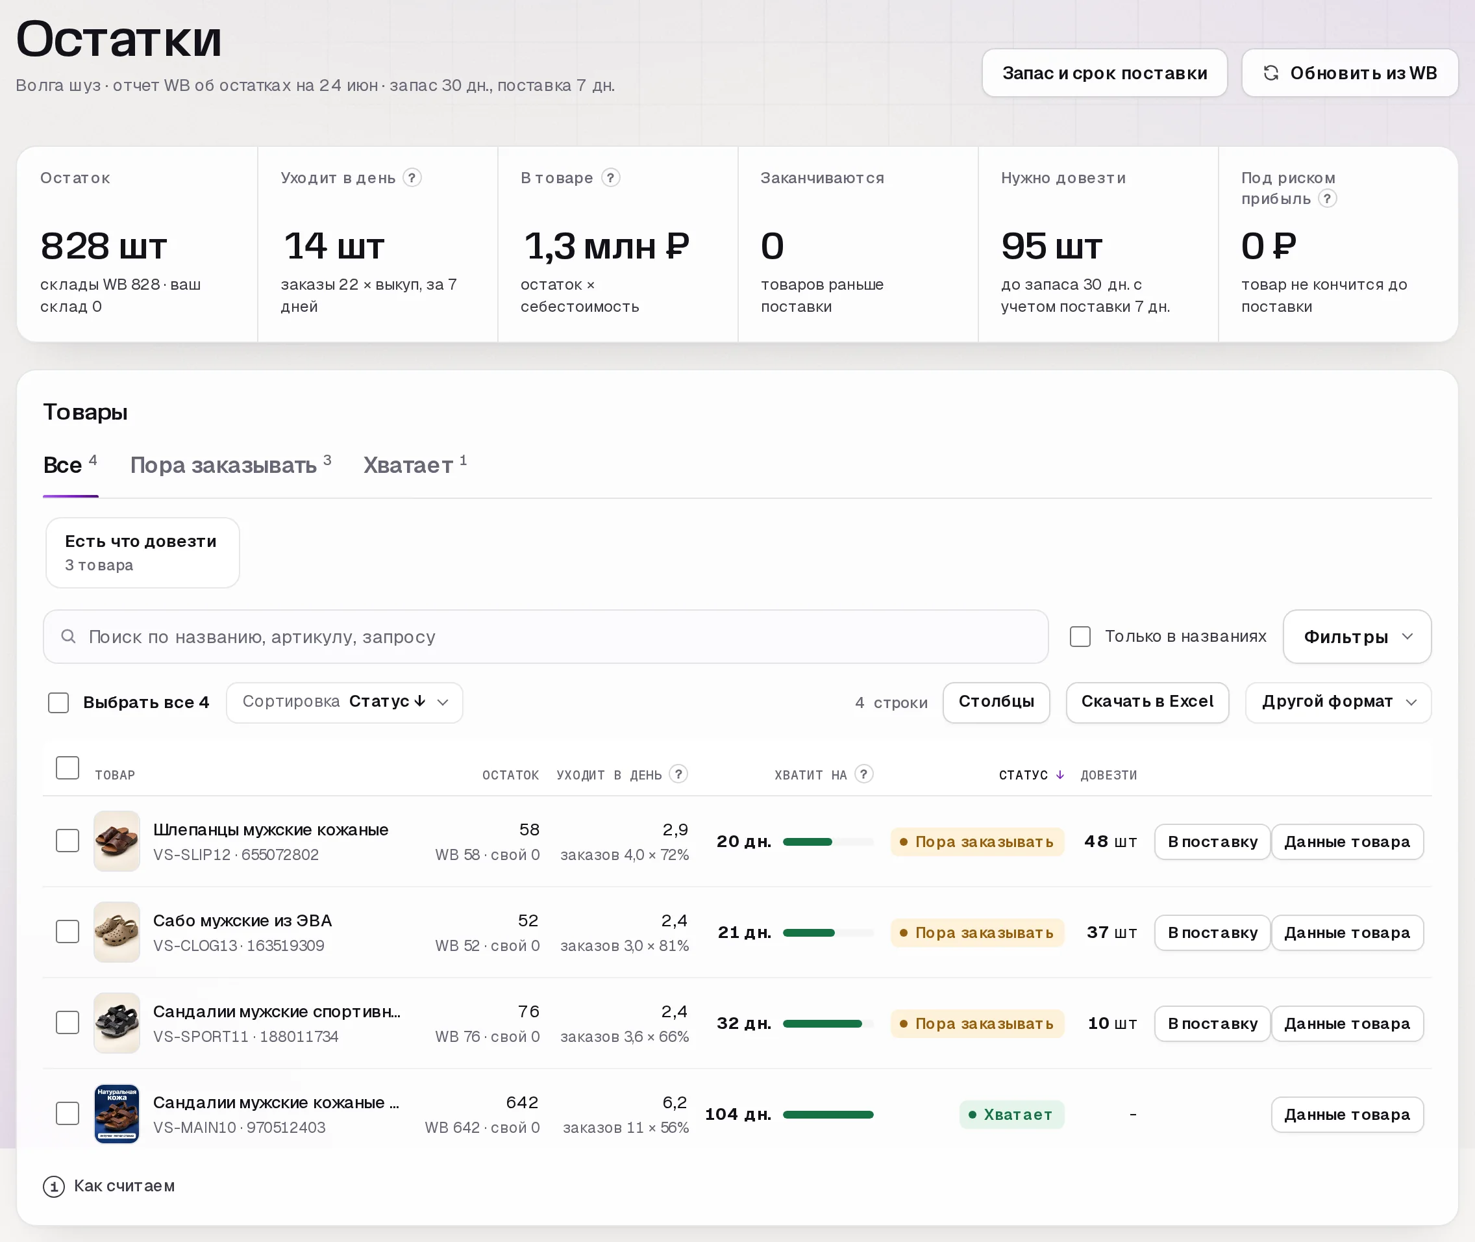Expand the Фильтры dropdown
The width and height of the screenshot is (1475, 1242).
click(1357, 637)
